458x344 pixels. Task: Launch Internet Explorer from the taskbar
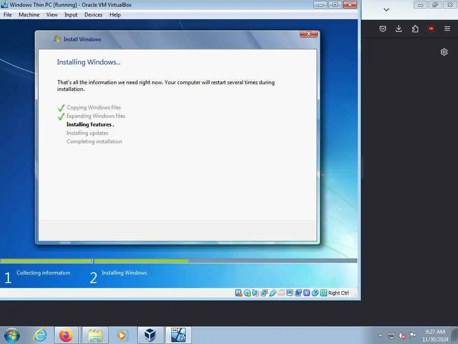coord(39,335)
